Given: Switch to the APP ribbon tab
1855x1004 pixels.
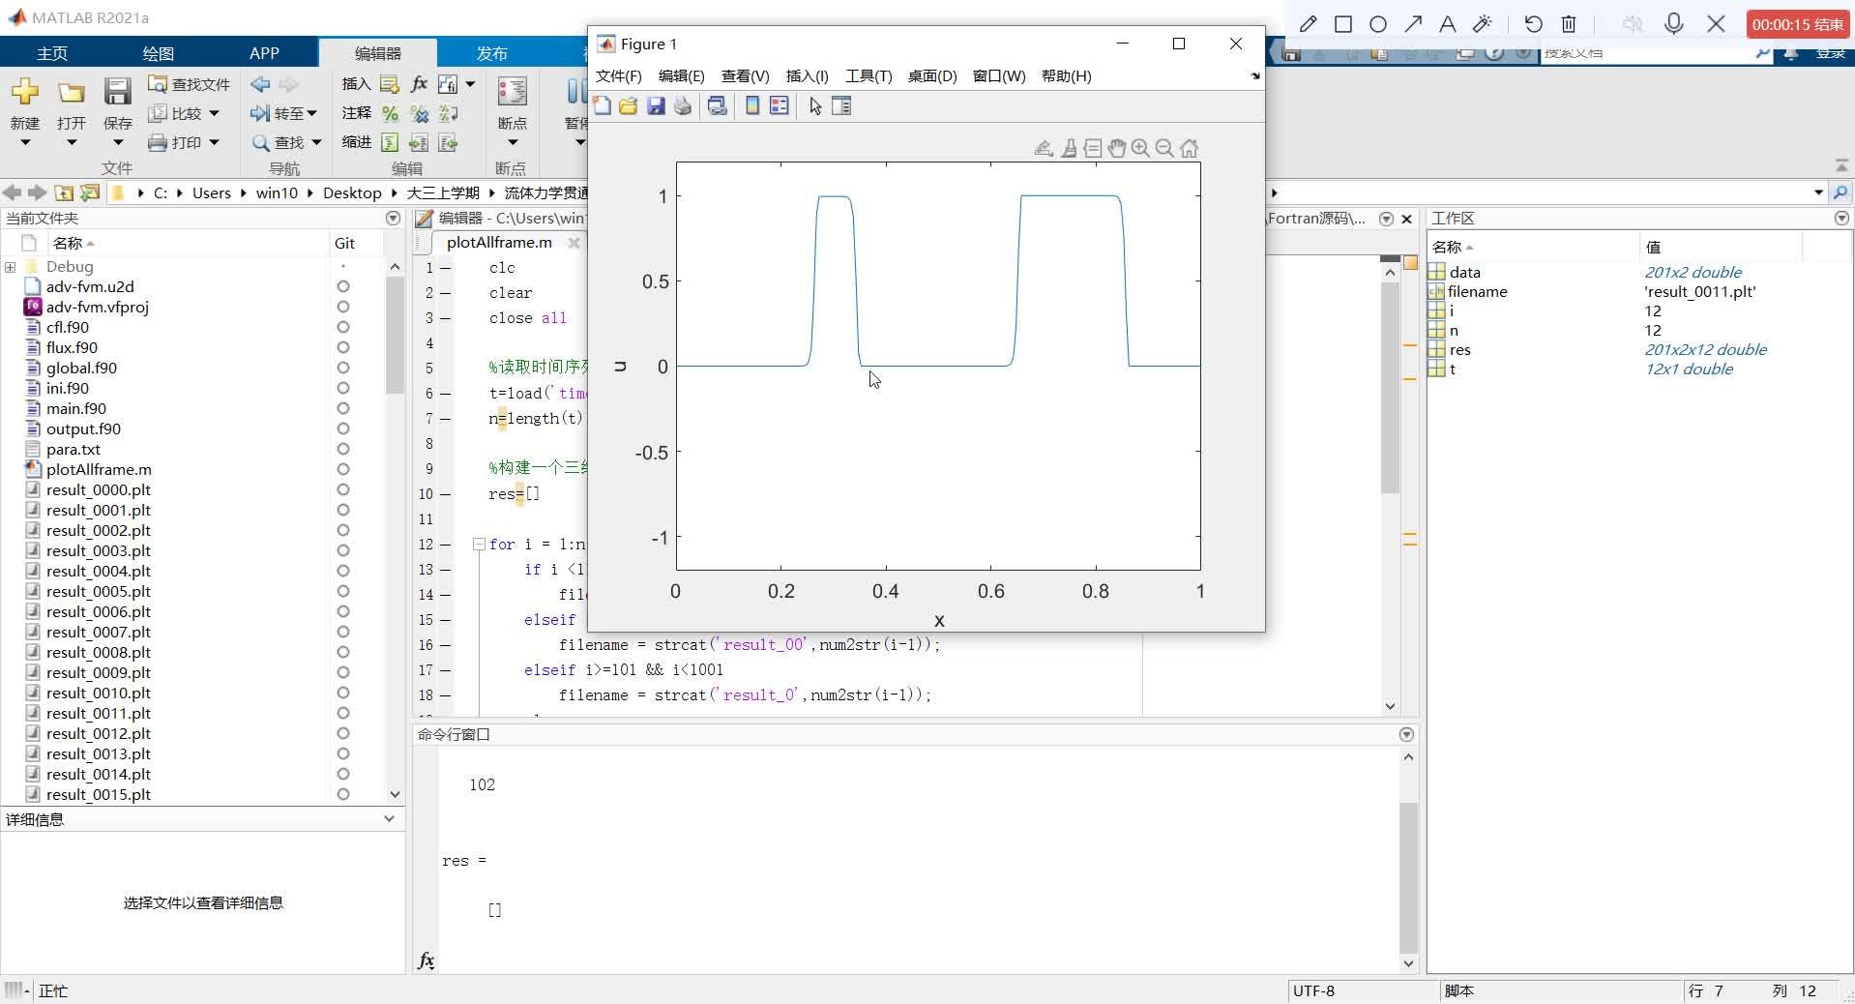Looking at the screenshot, I should [x=264, y=53].
